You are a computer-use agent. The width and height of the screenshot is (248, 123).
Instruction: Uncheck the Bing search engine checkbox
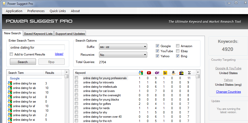(178, 56)
